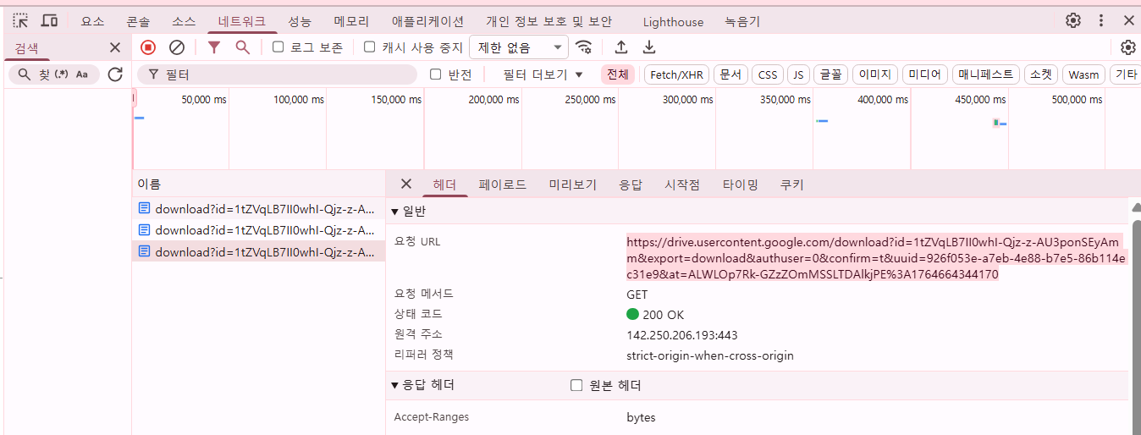Open search with the magnifier toolbar icon
Screen dimensions: 1141x435
pyautogui.click(x=243, y=47)
